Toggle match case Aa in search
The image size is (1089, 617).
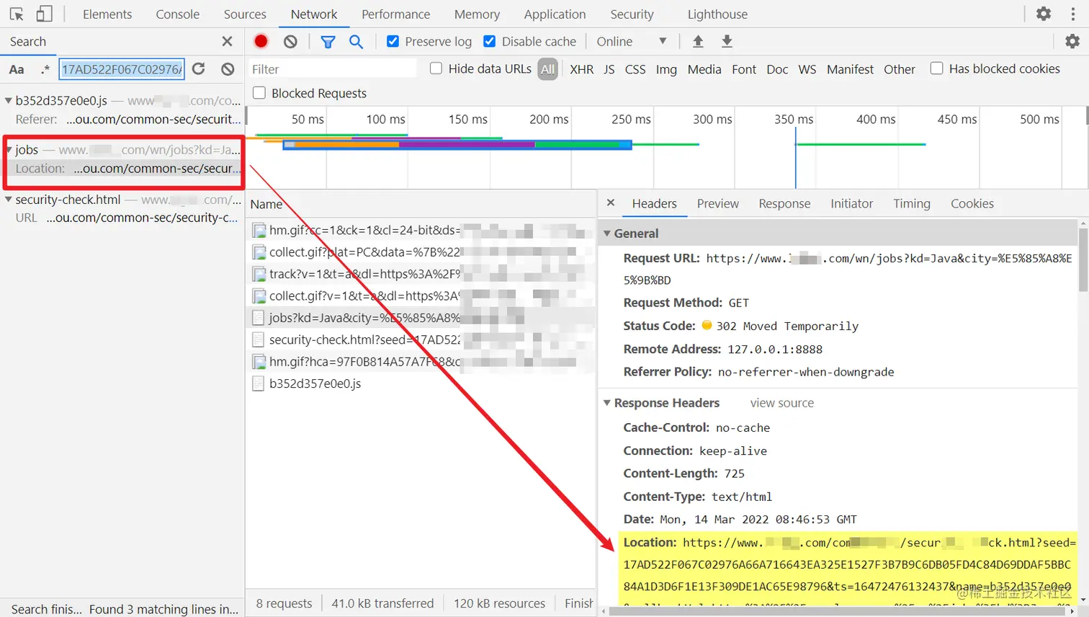coord(17,69)
